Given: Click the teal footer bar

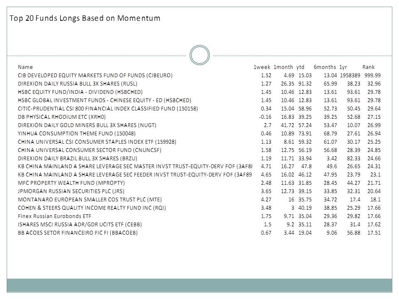Looking at the screenshot, I should pos(199,285).
